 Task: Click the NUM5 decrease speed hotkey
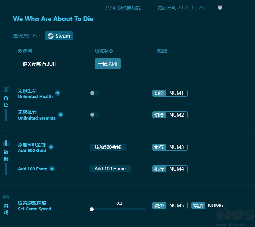(176, 205)
